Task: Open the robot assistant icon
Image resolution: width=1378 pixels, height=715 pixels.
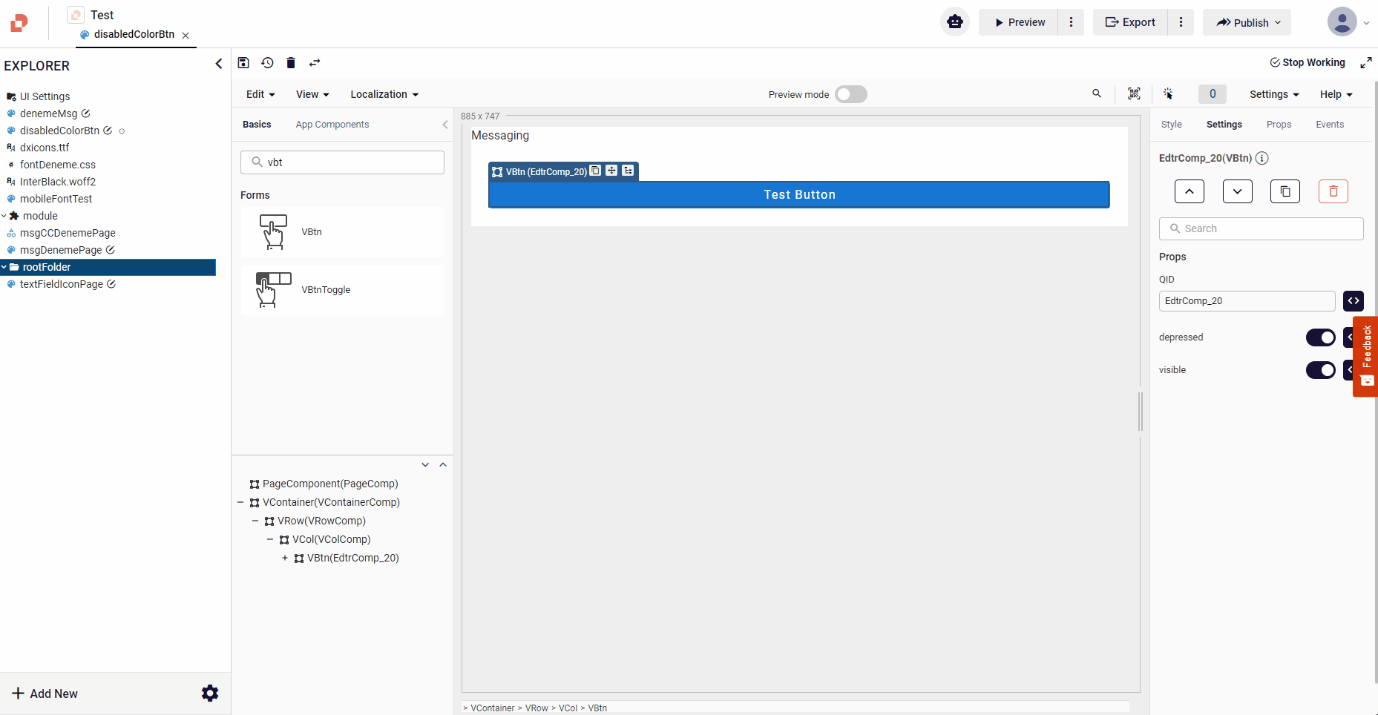Action: coord(954,22)
